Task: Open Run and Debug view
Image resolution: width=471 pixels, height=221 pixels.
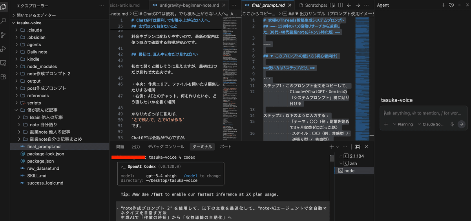Action: pyautogui.click(x=4, y=49)
